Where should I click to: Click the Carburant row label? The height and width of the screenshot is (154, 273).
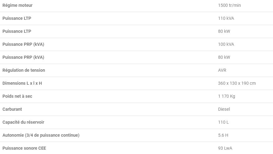[x=12, y=109]
